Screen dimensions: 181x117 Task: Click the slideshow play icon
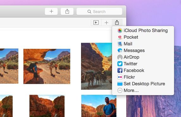[x=96, y=23]
